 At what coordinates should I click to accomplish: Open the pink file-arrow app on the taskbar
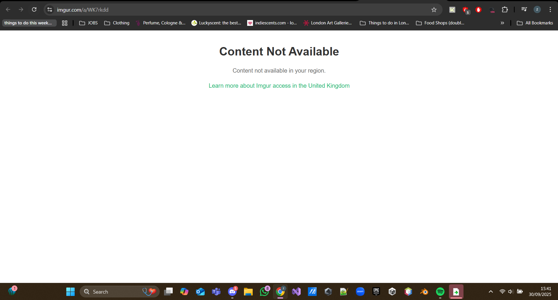coord(456,292)
